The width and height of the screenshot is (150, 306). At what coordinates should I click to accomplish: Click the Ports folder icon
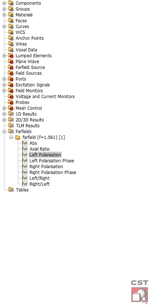click(x=11, y=79)
